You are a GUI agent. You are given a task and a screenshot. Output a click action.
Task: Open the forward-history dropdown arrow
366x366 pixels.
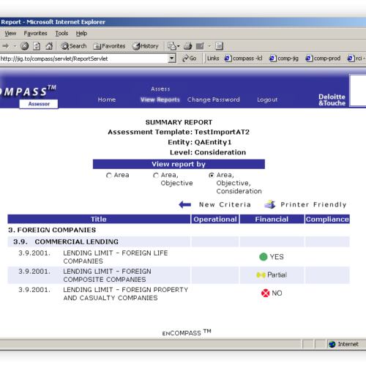(15, 46)
